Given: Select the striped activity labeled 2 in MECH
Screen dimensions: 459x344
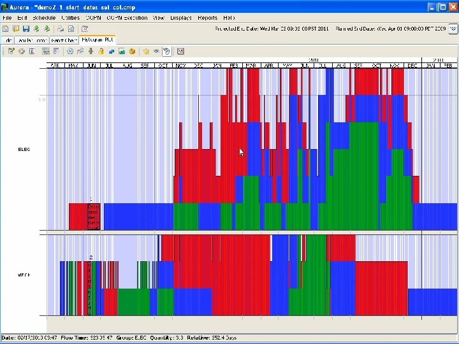Looking at the screenshot, I should click(x=90, y=289).
